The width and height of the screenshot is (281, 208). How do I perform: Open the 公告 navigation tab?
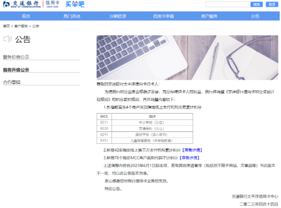[255, 16]
